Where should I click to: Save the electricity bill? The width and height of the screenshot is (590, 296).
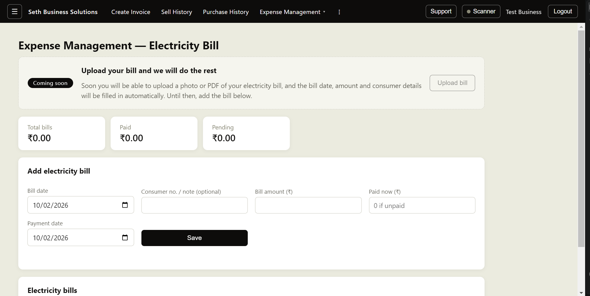[x=194, y=238]
